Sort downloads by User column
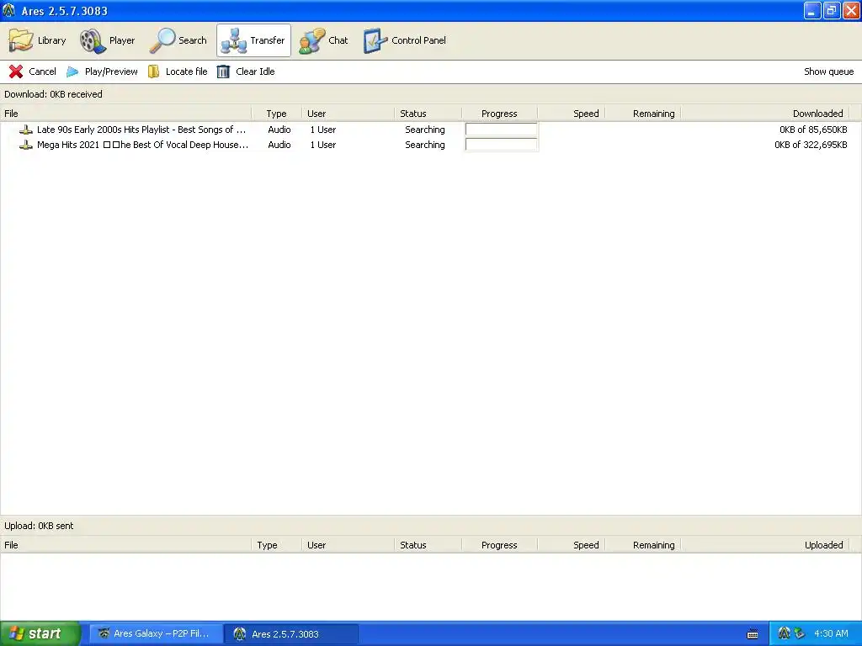 348,114
